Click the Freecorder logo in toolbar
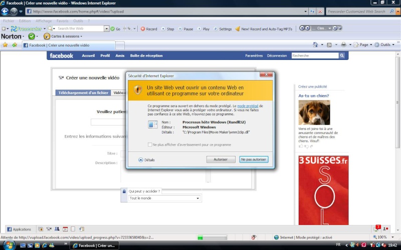 [27, 28]
